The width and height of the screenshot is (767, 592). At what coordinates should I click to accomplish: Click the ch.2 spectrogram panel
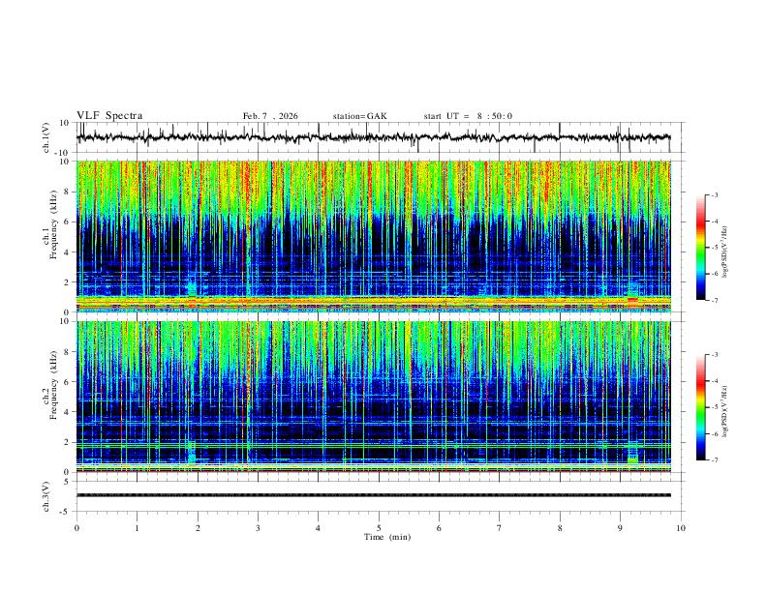coord(374,397)
